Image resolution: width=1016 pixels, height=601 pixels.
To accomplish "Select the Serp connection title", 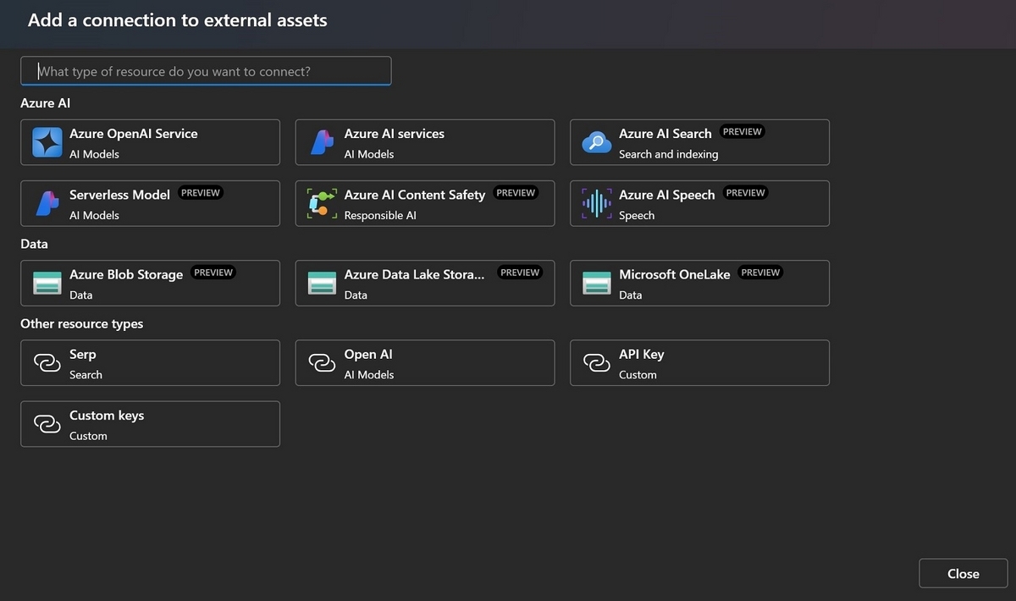I will pyautogui.click(x=83, y=354).
